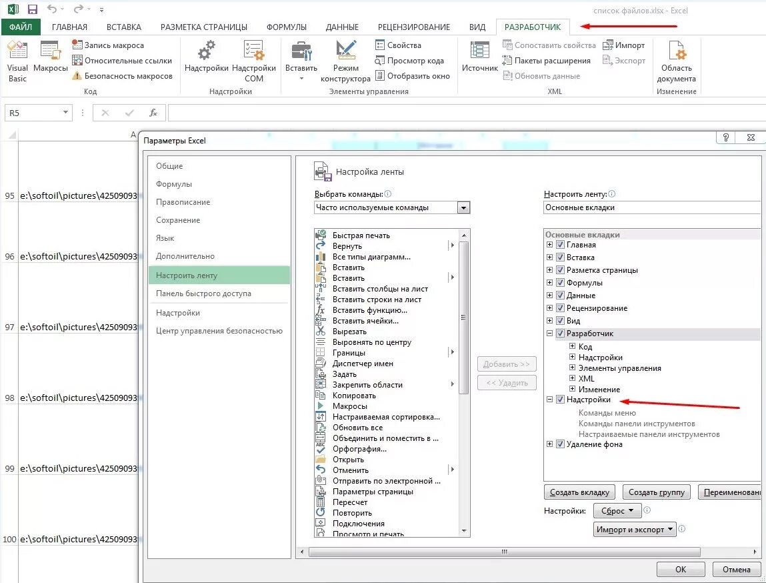Open the Настроить ленту combo box
766x583 pixels.
click(652, 207)
